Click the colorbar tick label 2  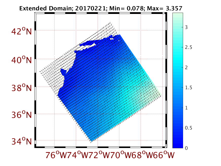(186, 67)
